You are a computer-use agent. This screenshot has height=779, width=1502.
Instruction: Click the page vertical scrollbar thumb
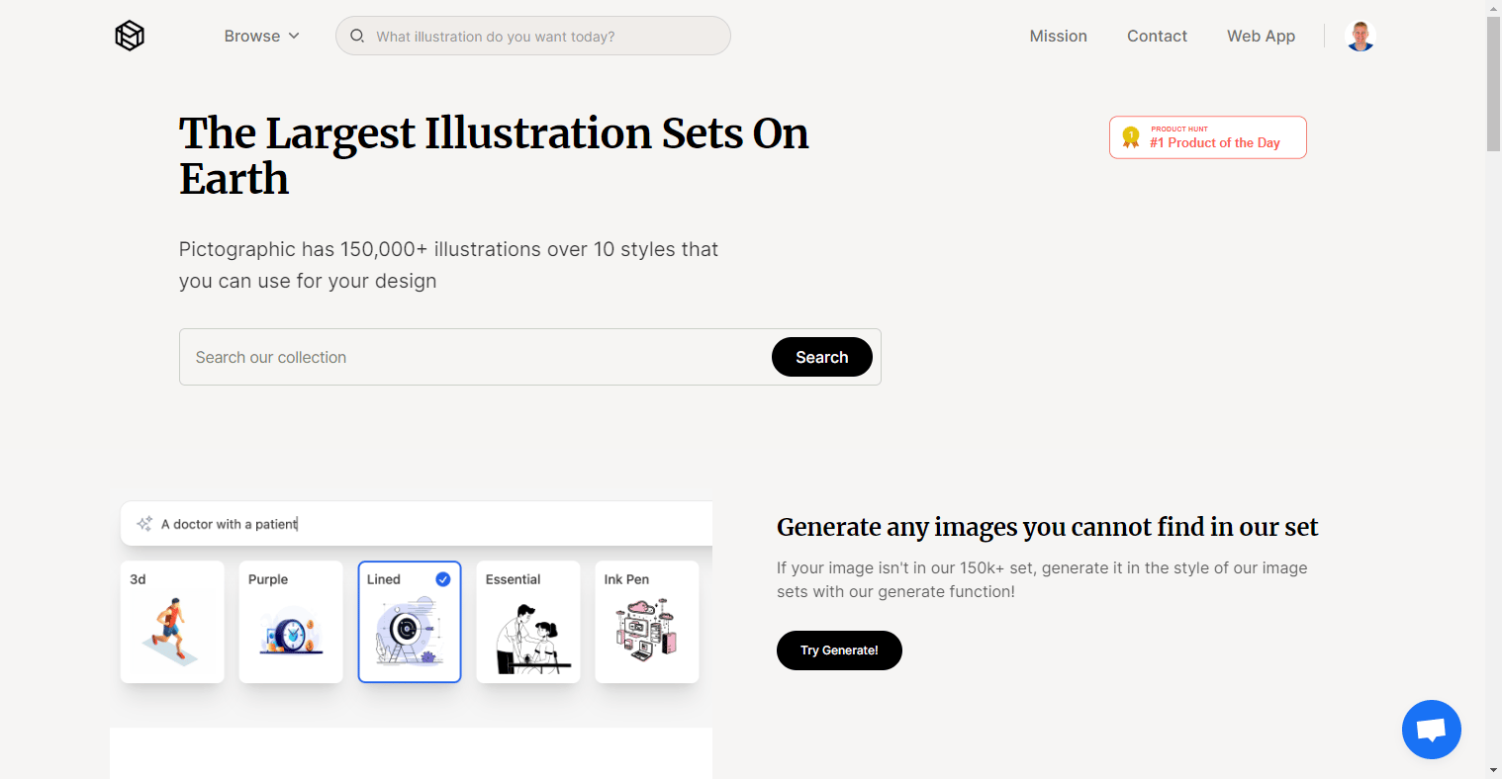coord(1493,84)
